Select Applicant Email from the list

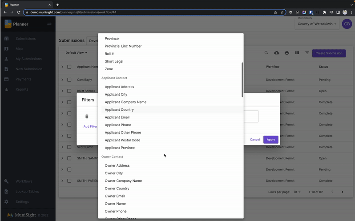click(117, 117)
